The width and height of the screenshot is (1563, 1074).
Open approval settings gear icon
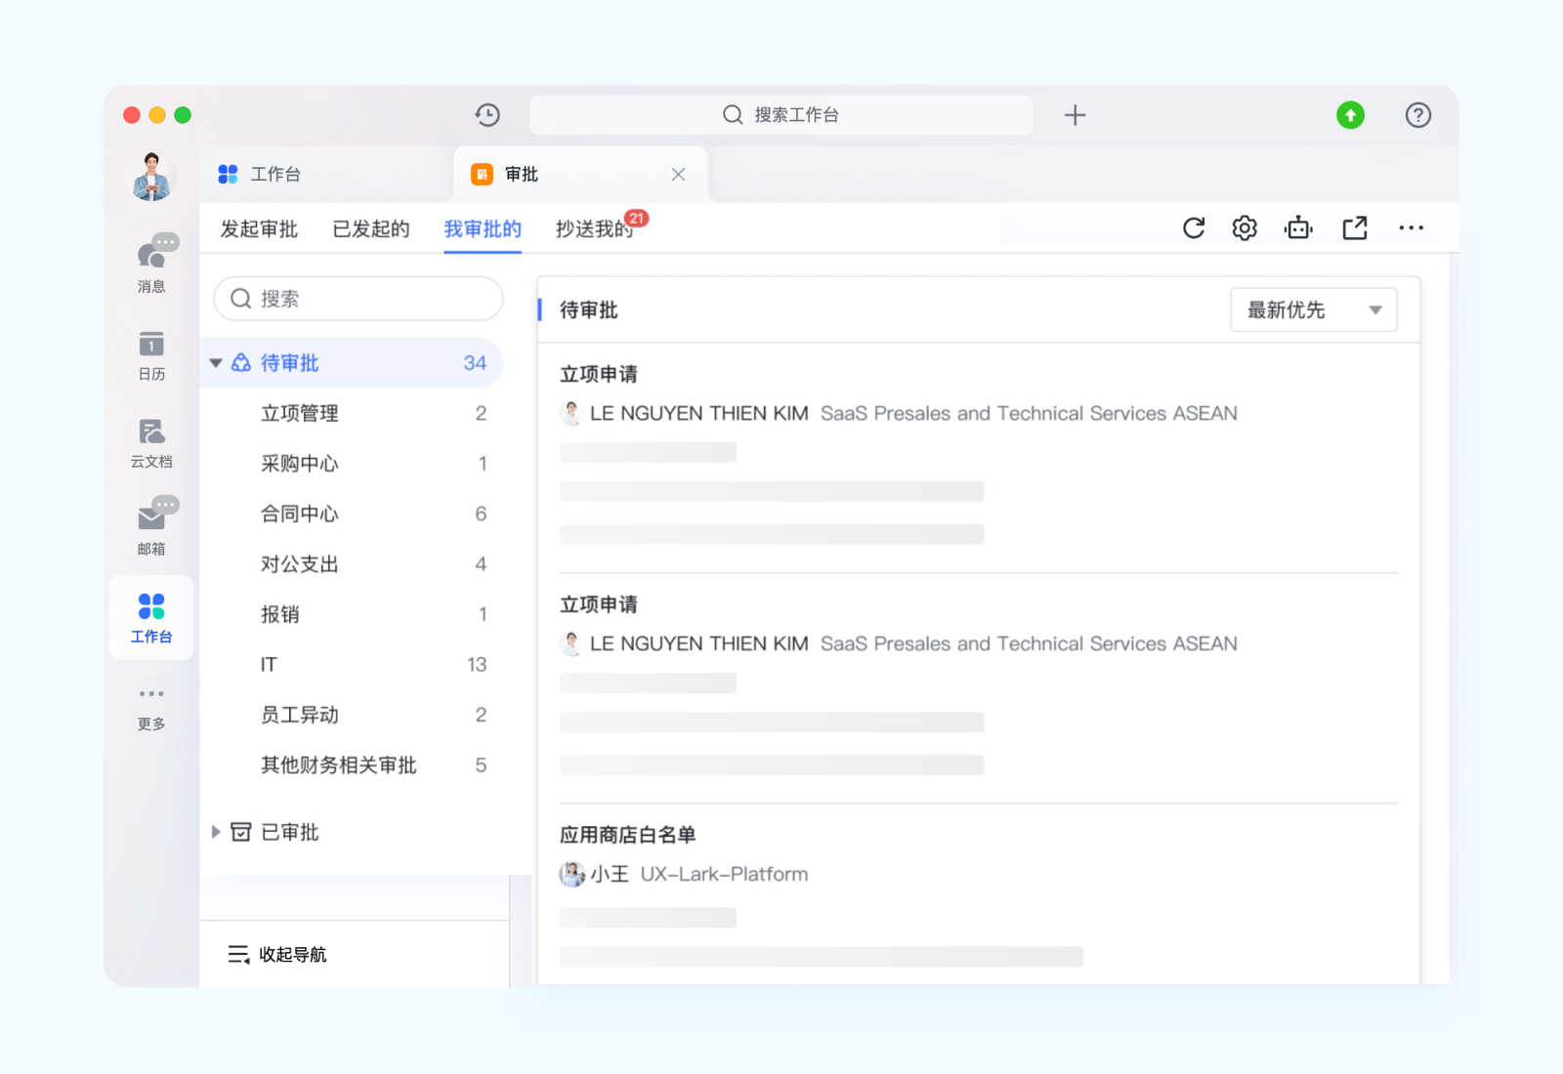[1244, 228]
